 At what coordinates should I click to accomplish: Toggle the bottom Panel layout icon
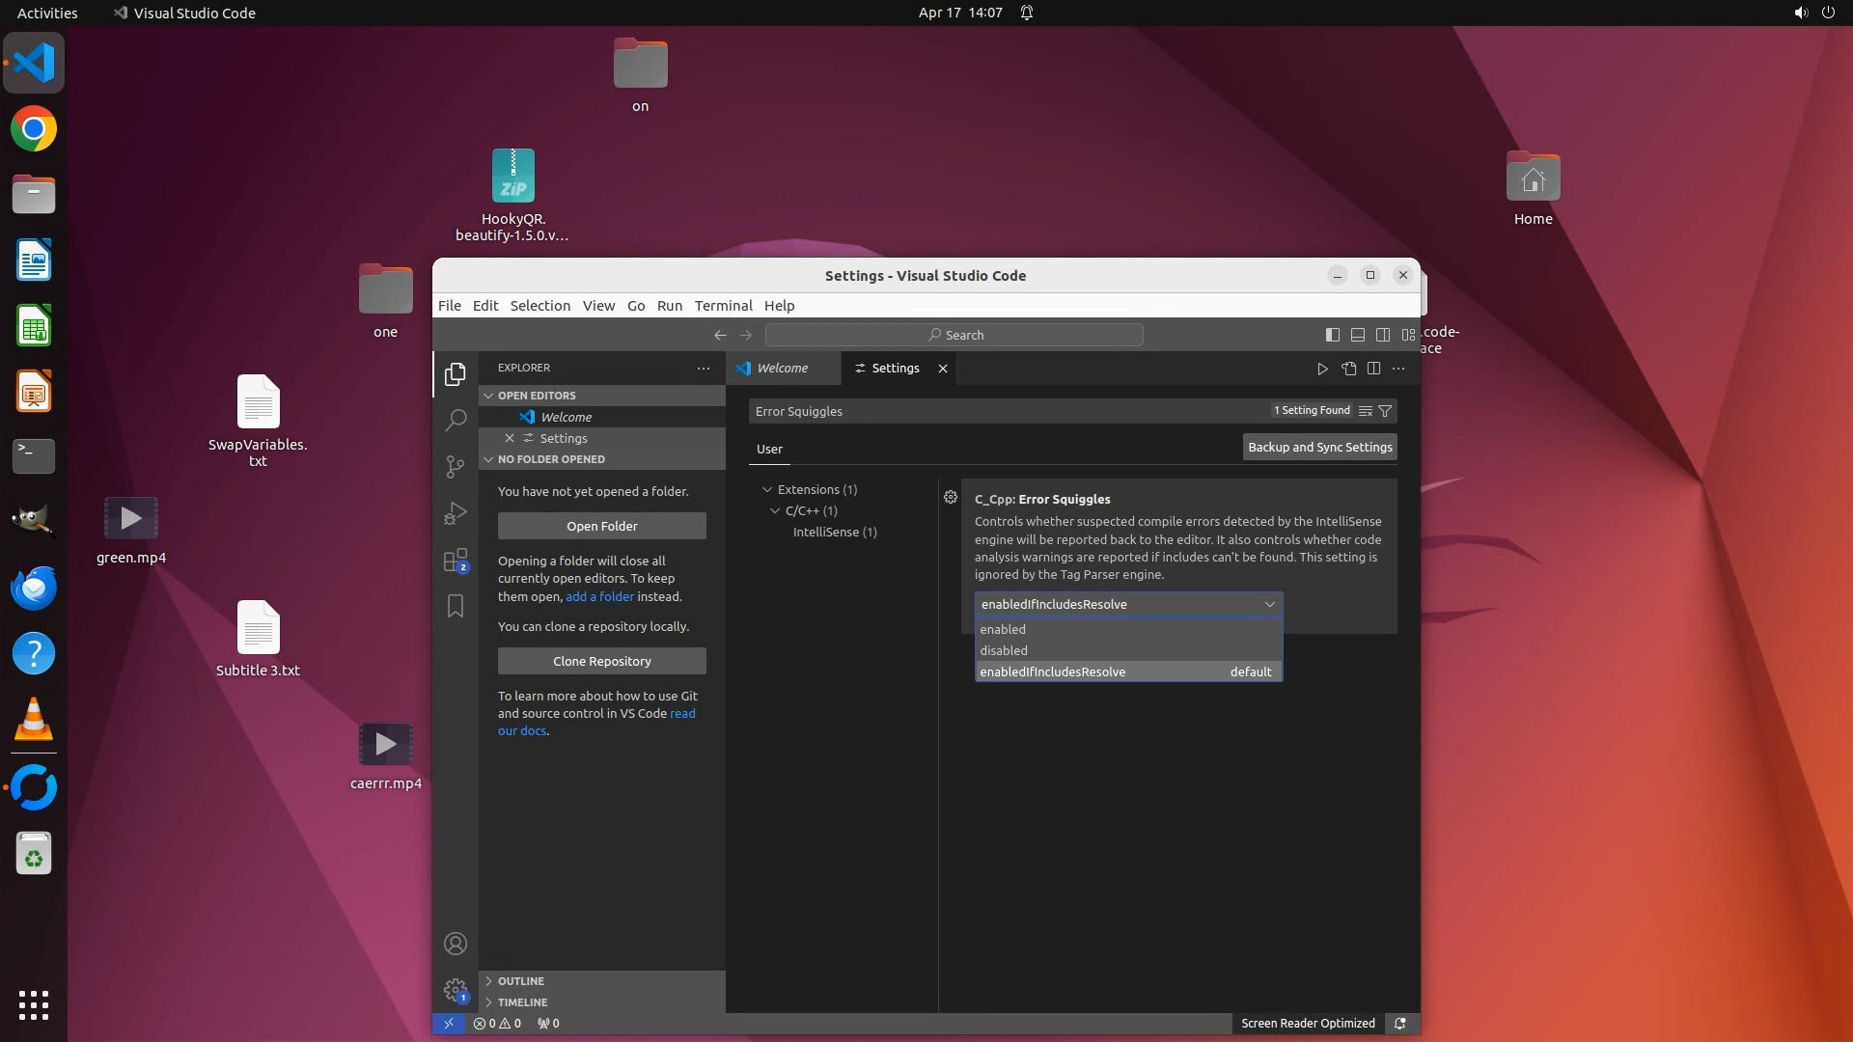click(1357, 335)
